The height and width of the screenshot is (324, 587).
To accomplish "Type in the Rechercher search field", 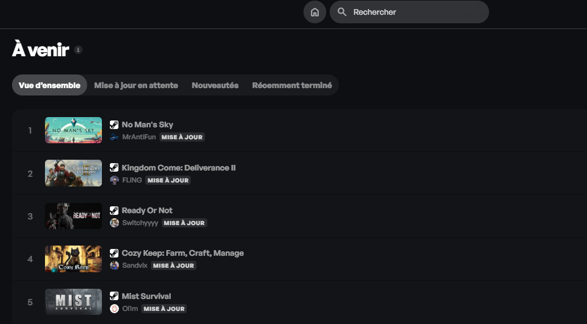I will click(x=416, y=12).
